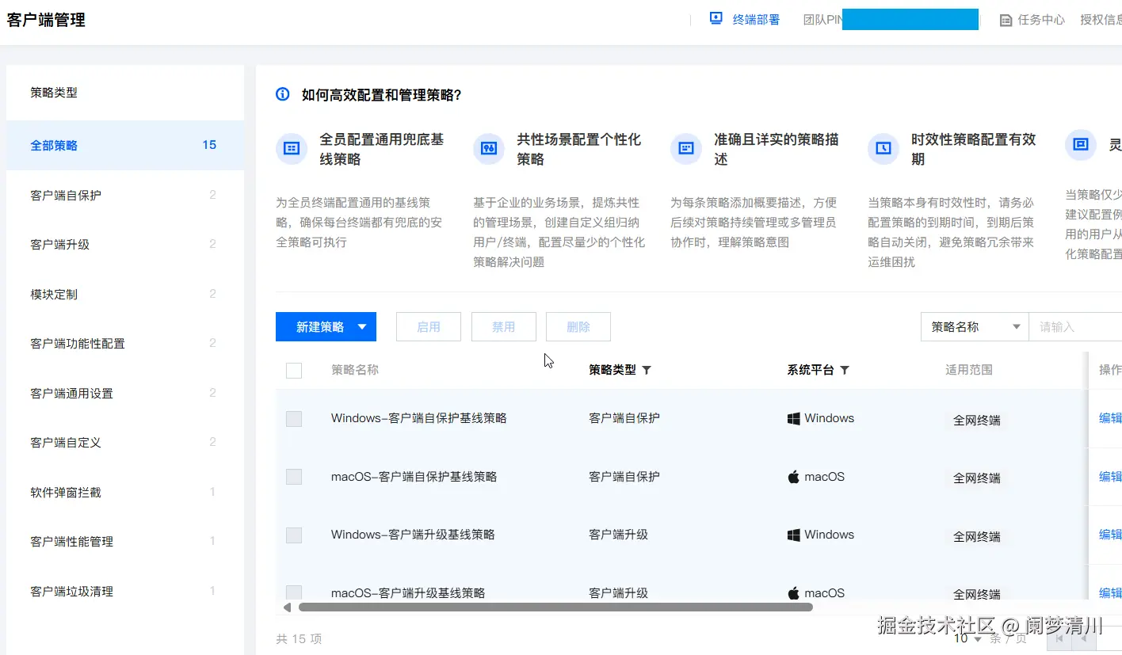Select 客户端自定义 category

pyautogui.click(x=125, y=443)
